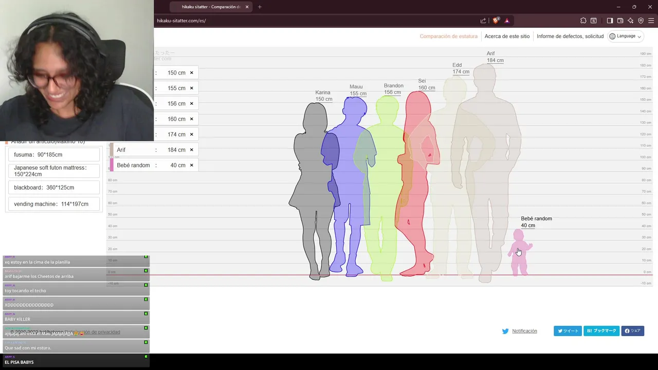Remove the 155 cm entry with its X
This screenshot has height=370, width=658.
pos(192,88)
